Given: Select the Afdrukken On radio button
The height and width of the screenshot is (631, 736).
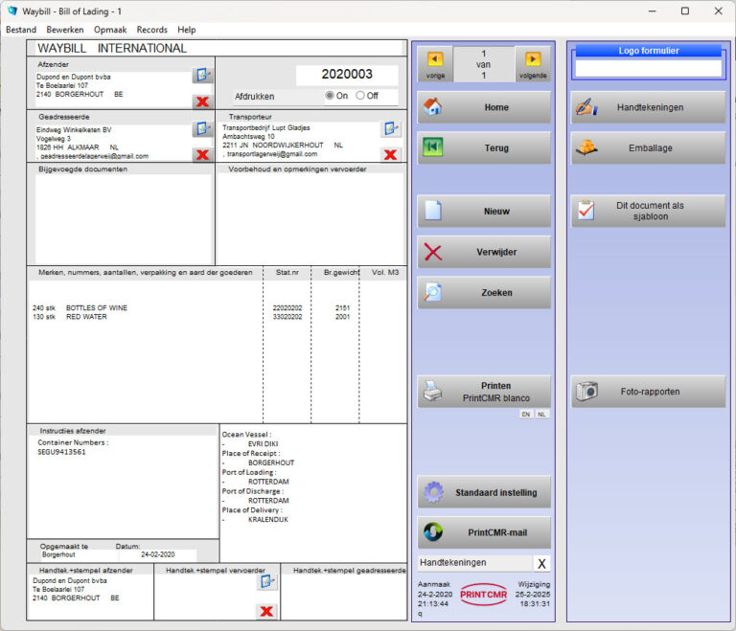Looking at the screenshot, I should (x=331, y=96).
